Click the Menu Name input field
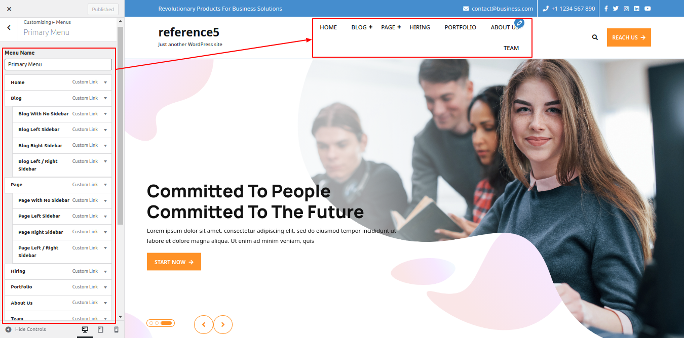The height and width of the screenshot is (338, 684). click(x=58, y=64)
